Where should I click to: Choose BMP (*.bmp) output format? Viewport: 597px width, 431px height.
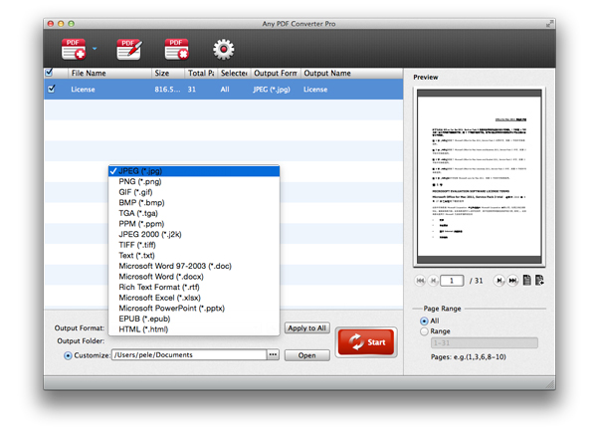[x=194, y=202]
